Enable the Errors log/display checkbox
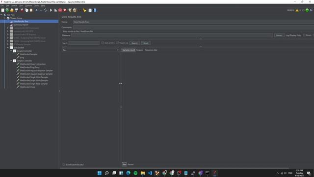 304,35
